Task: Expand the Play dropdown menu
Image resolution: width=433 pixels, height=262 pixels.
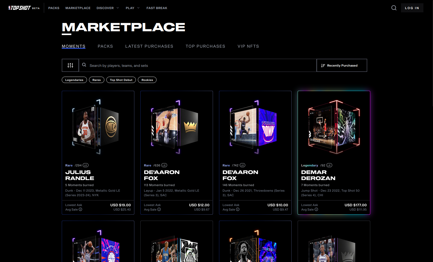Action: [x=133, y=8]
